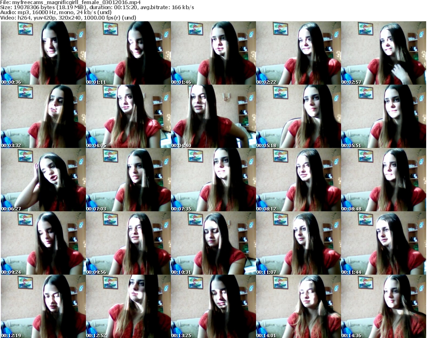Image resolution: width=427 pixels, height=338 pixels.
Task: Select the 00:08:48 thumbnail
Action: coord(384,180)
